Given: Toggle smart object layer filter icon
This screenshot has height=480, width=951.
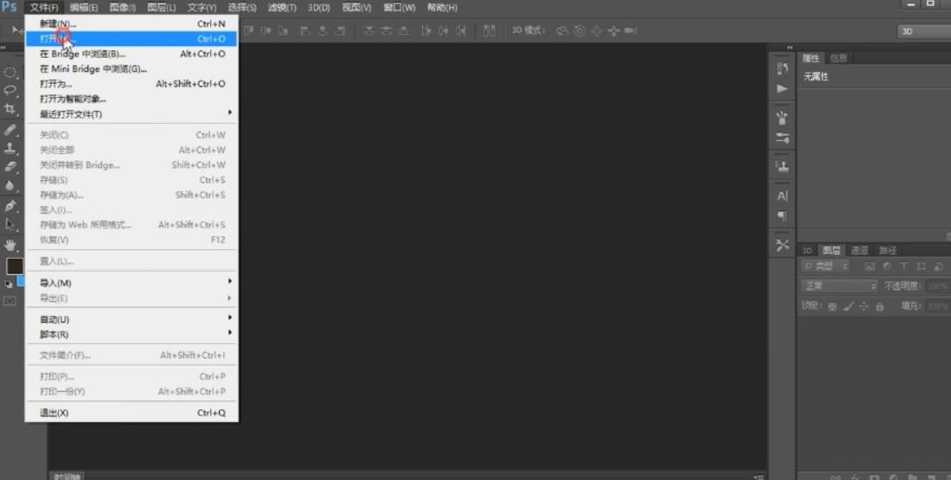Looking at the screenshot, I should tap(938, 266).
